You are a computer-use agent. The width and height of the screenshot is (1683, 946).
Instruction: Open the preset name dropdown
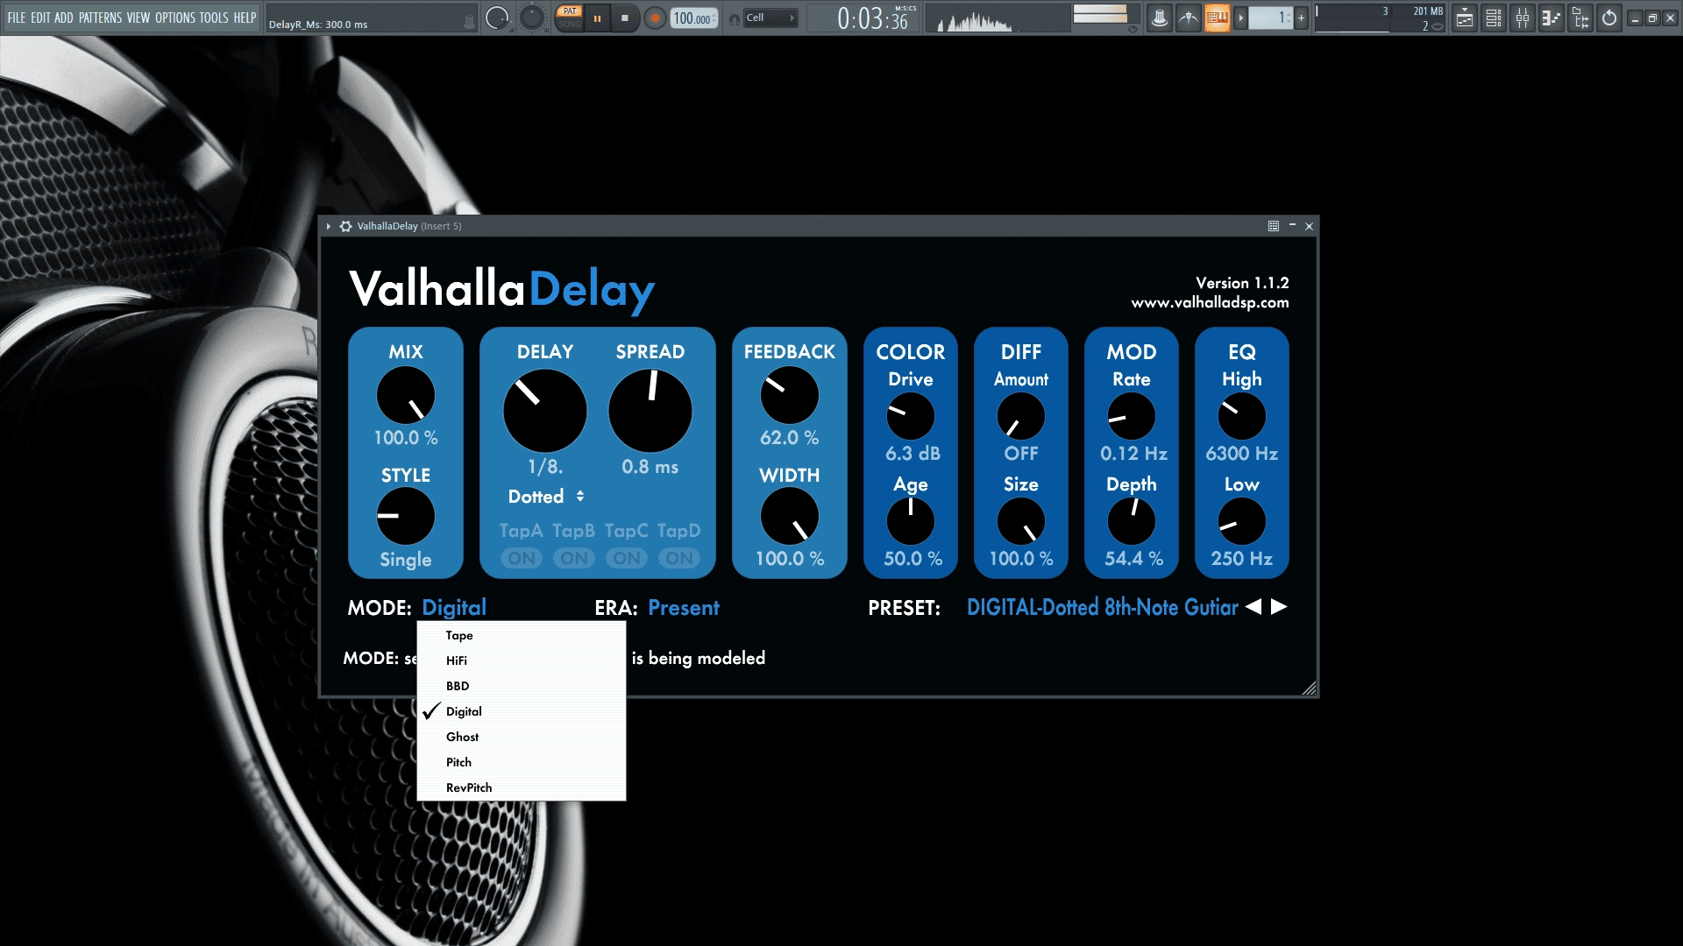coord(1102,607)
